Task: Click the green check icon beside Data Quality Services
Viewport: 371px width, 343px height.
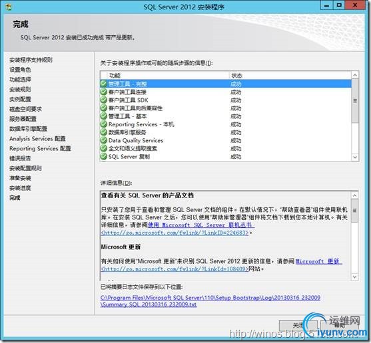Action: click(103, 140)
